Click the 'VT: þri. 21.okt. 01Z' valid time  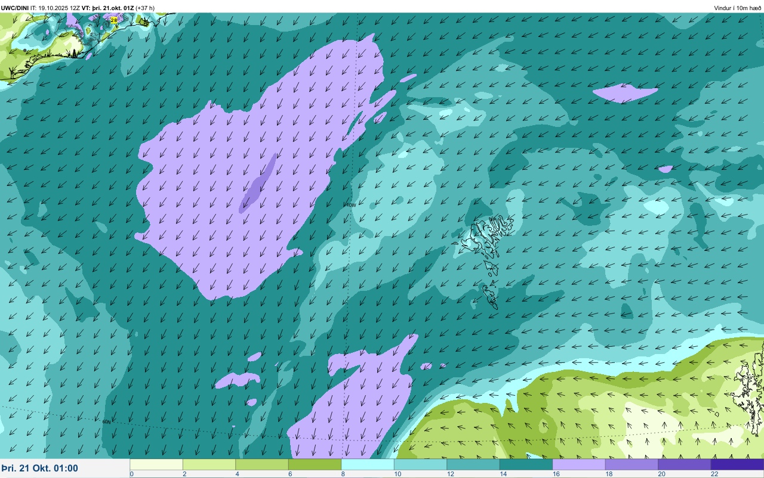(108, 8)
